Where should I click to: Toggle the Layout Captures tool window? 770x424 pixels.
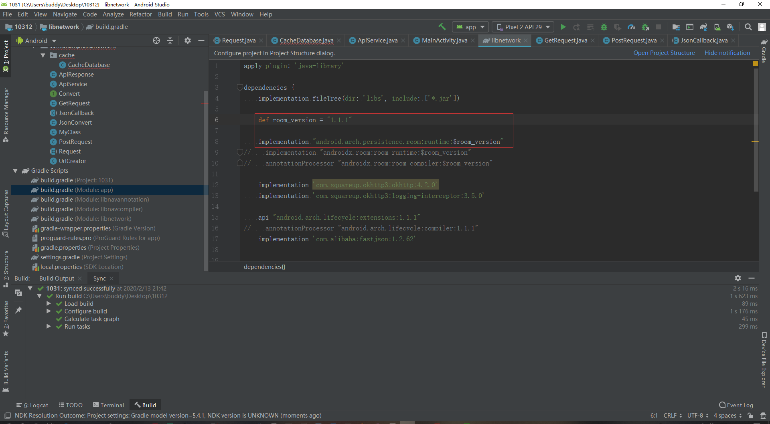tap(6, 213)
